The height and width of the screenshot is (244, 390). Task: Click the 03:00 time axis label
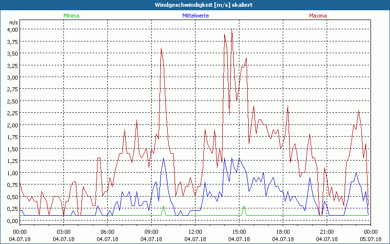pos(64,232)
